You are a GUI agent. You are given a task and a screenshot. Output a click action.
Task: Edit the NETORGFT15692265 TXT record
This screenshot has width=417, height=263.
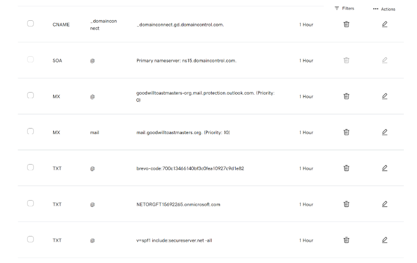[385, 204]
